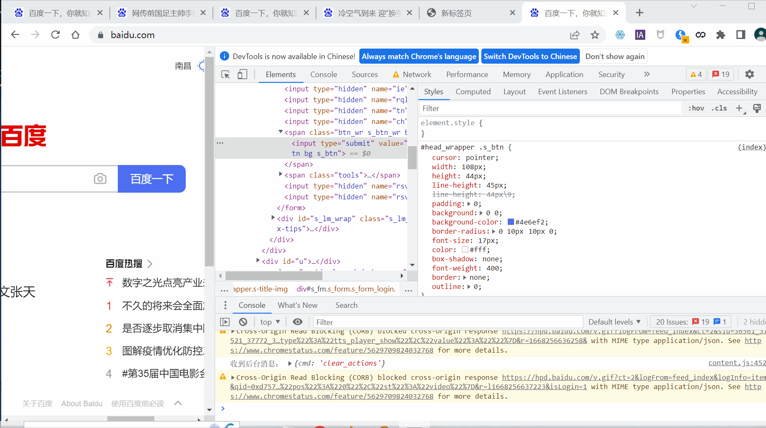Click the About Baidu footer link
Image resolution: width=766 pixels, height=428 pixels.
point(82,404)
